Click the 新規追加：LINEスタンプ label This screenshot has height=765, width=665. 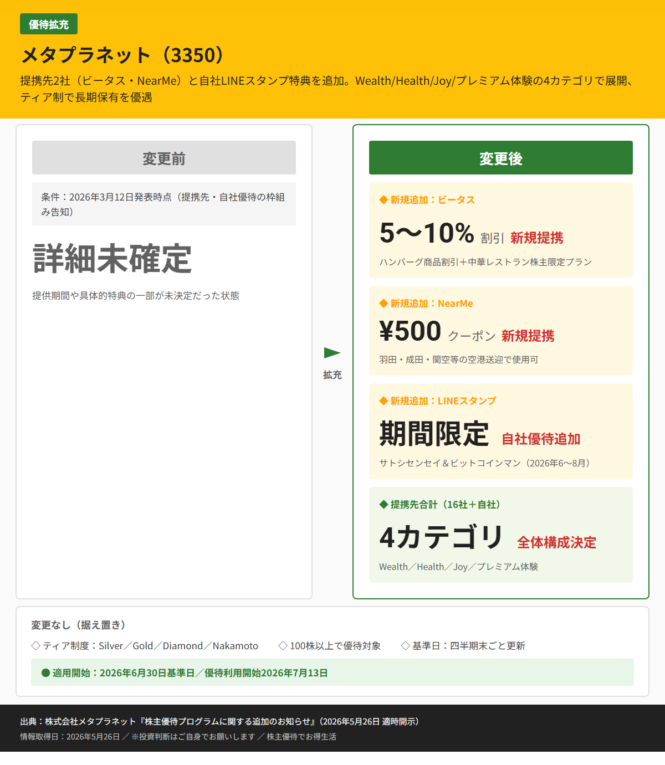point(443,401)
